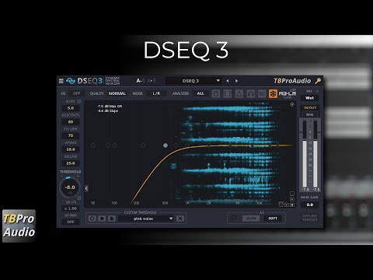Image resolution: width=373 pixels, height=280 pixels.
Task: Click the SLOPE value 5.0
Action: (71, 108)
